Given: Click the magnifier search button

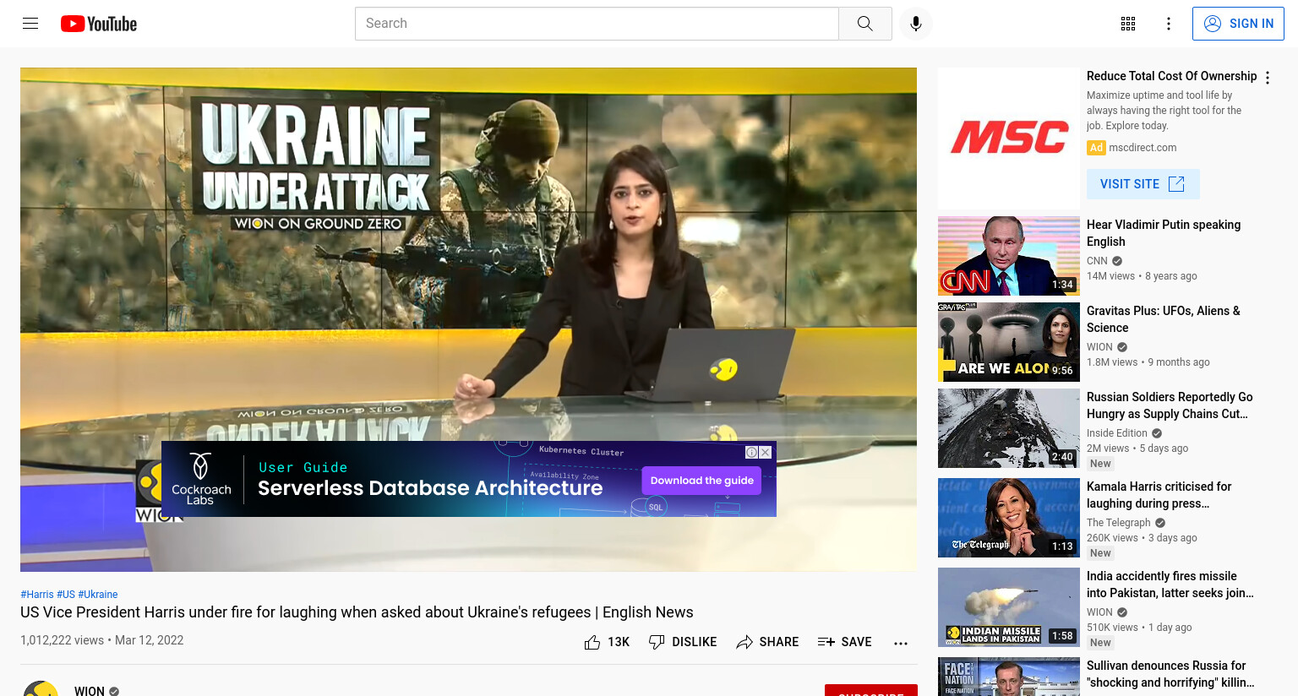Looking at the screenshot, I should (864, 24).
